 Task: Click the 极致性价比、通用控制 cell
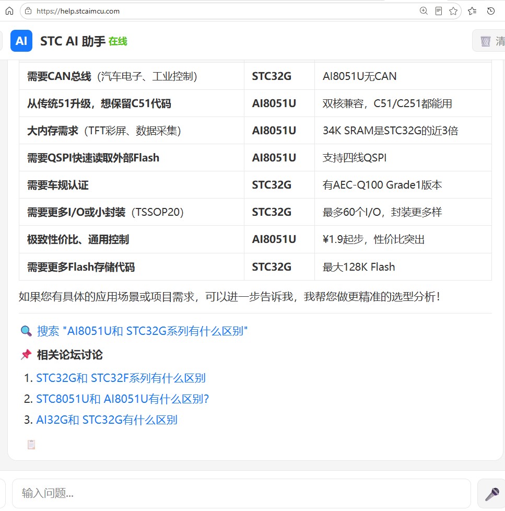click(x=132, y=239)
